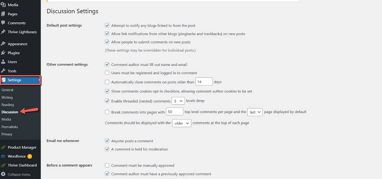
Task: Open Users via person icon
Action: coord(3,62)
